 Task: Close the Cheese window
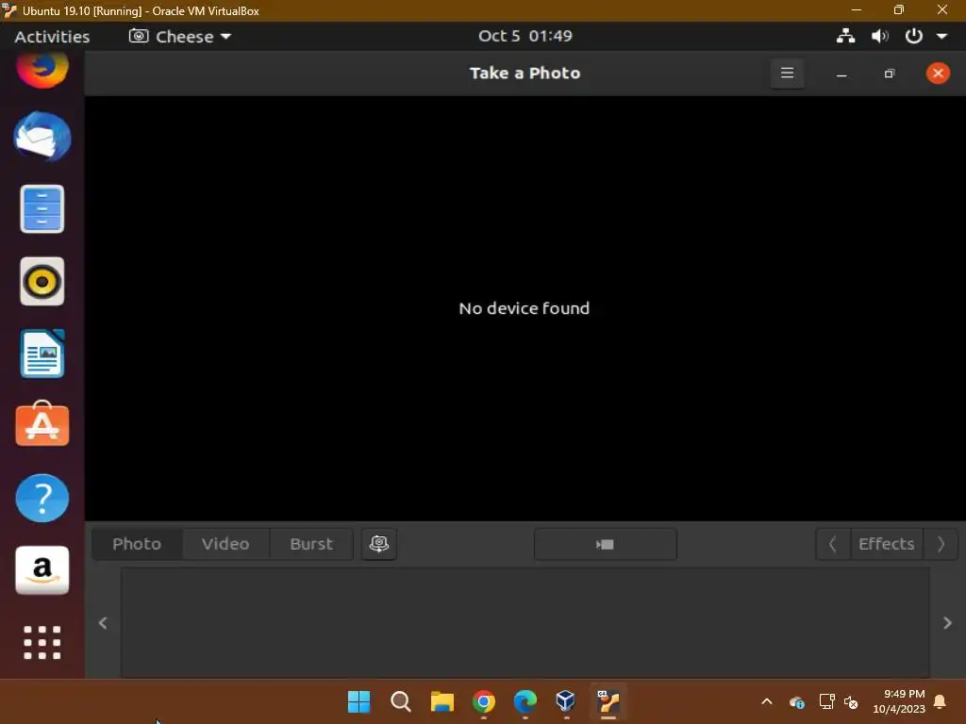[938, 74]
